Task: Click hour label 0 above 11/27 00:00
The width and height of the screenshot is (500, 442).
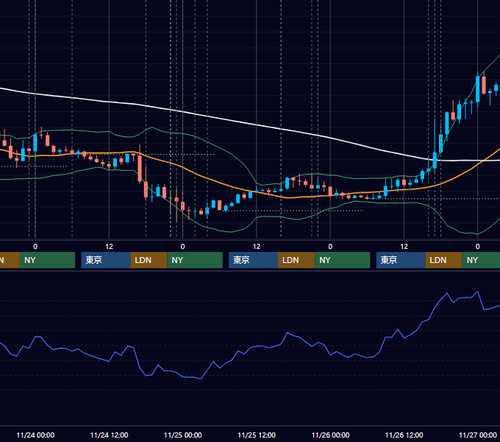Action: point(478,247)
